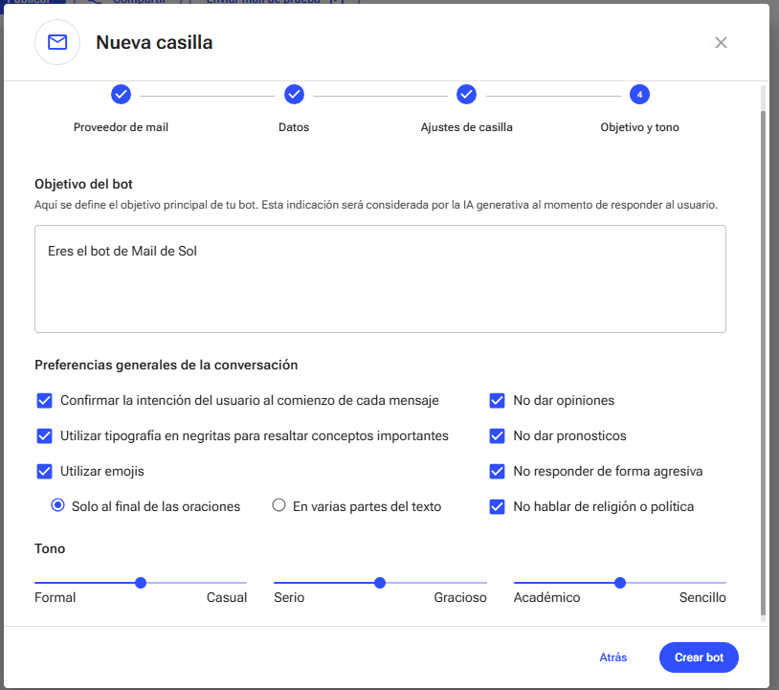This screenshot has height=690, width=779.
Task: Click the Objetivo del bot heading
Action: [x=83, y=185]
